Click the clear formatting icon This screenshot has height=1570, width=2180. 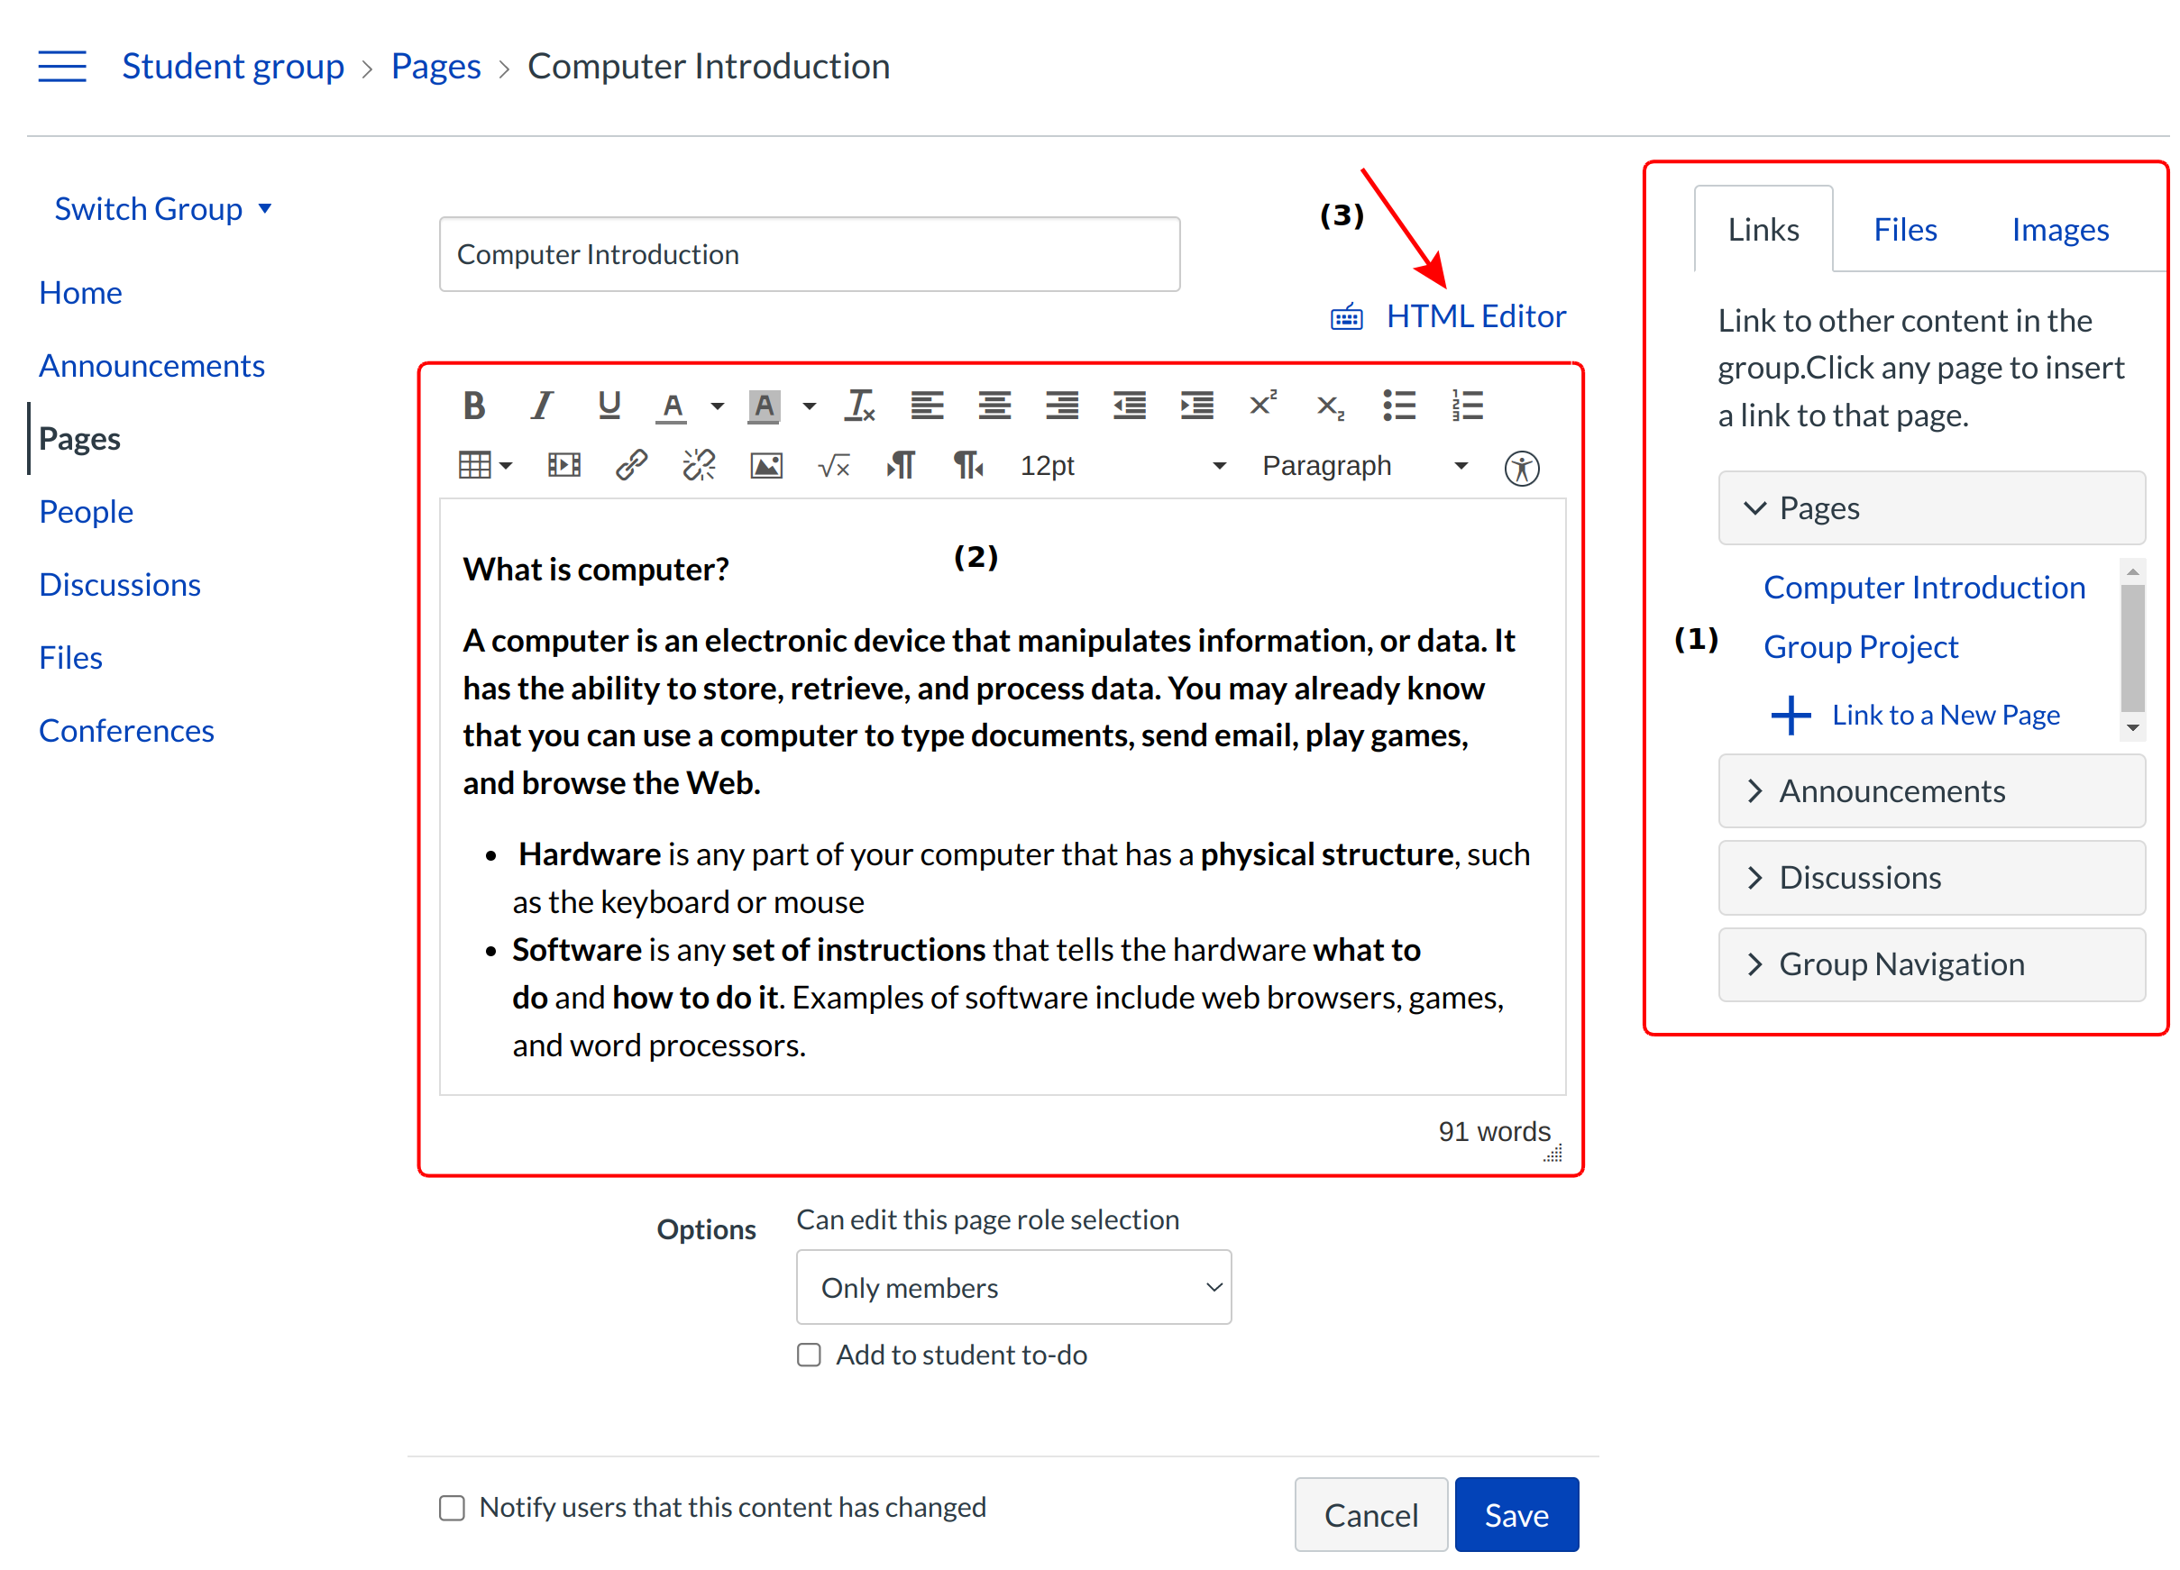(859, 406)
